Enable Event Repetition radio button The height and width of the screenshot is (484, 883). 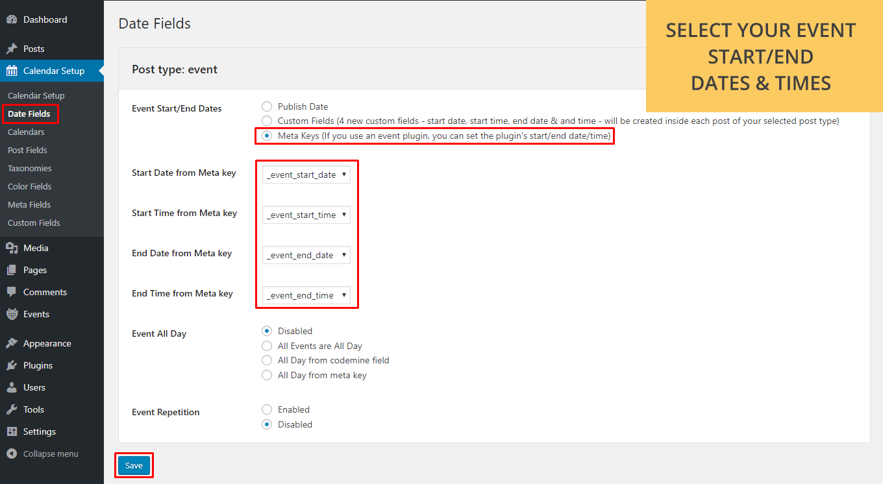266,409
